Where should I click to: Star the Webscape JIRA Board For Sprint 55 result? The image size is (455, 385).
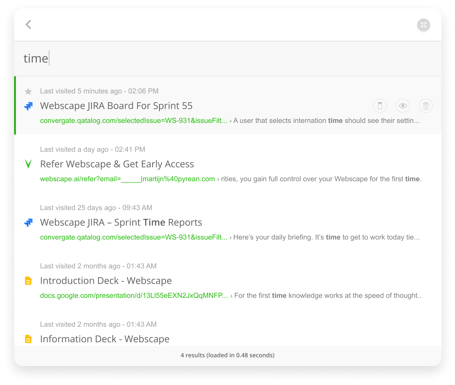[28, 91]
